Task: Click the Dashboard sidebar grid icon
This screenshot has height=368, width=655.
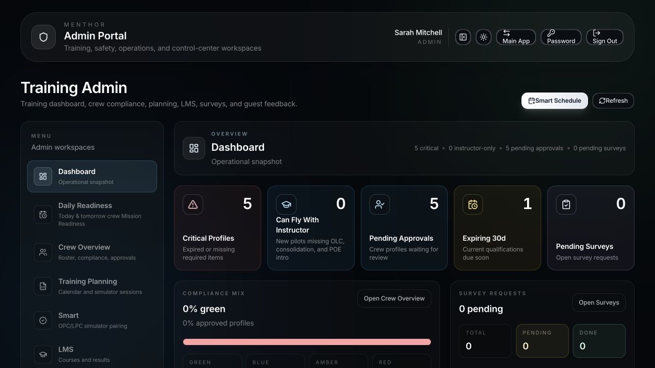Action: click(x=43, y=176)
